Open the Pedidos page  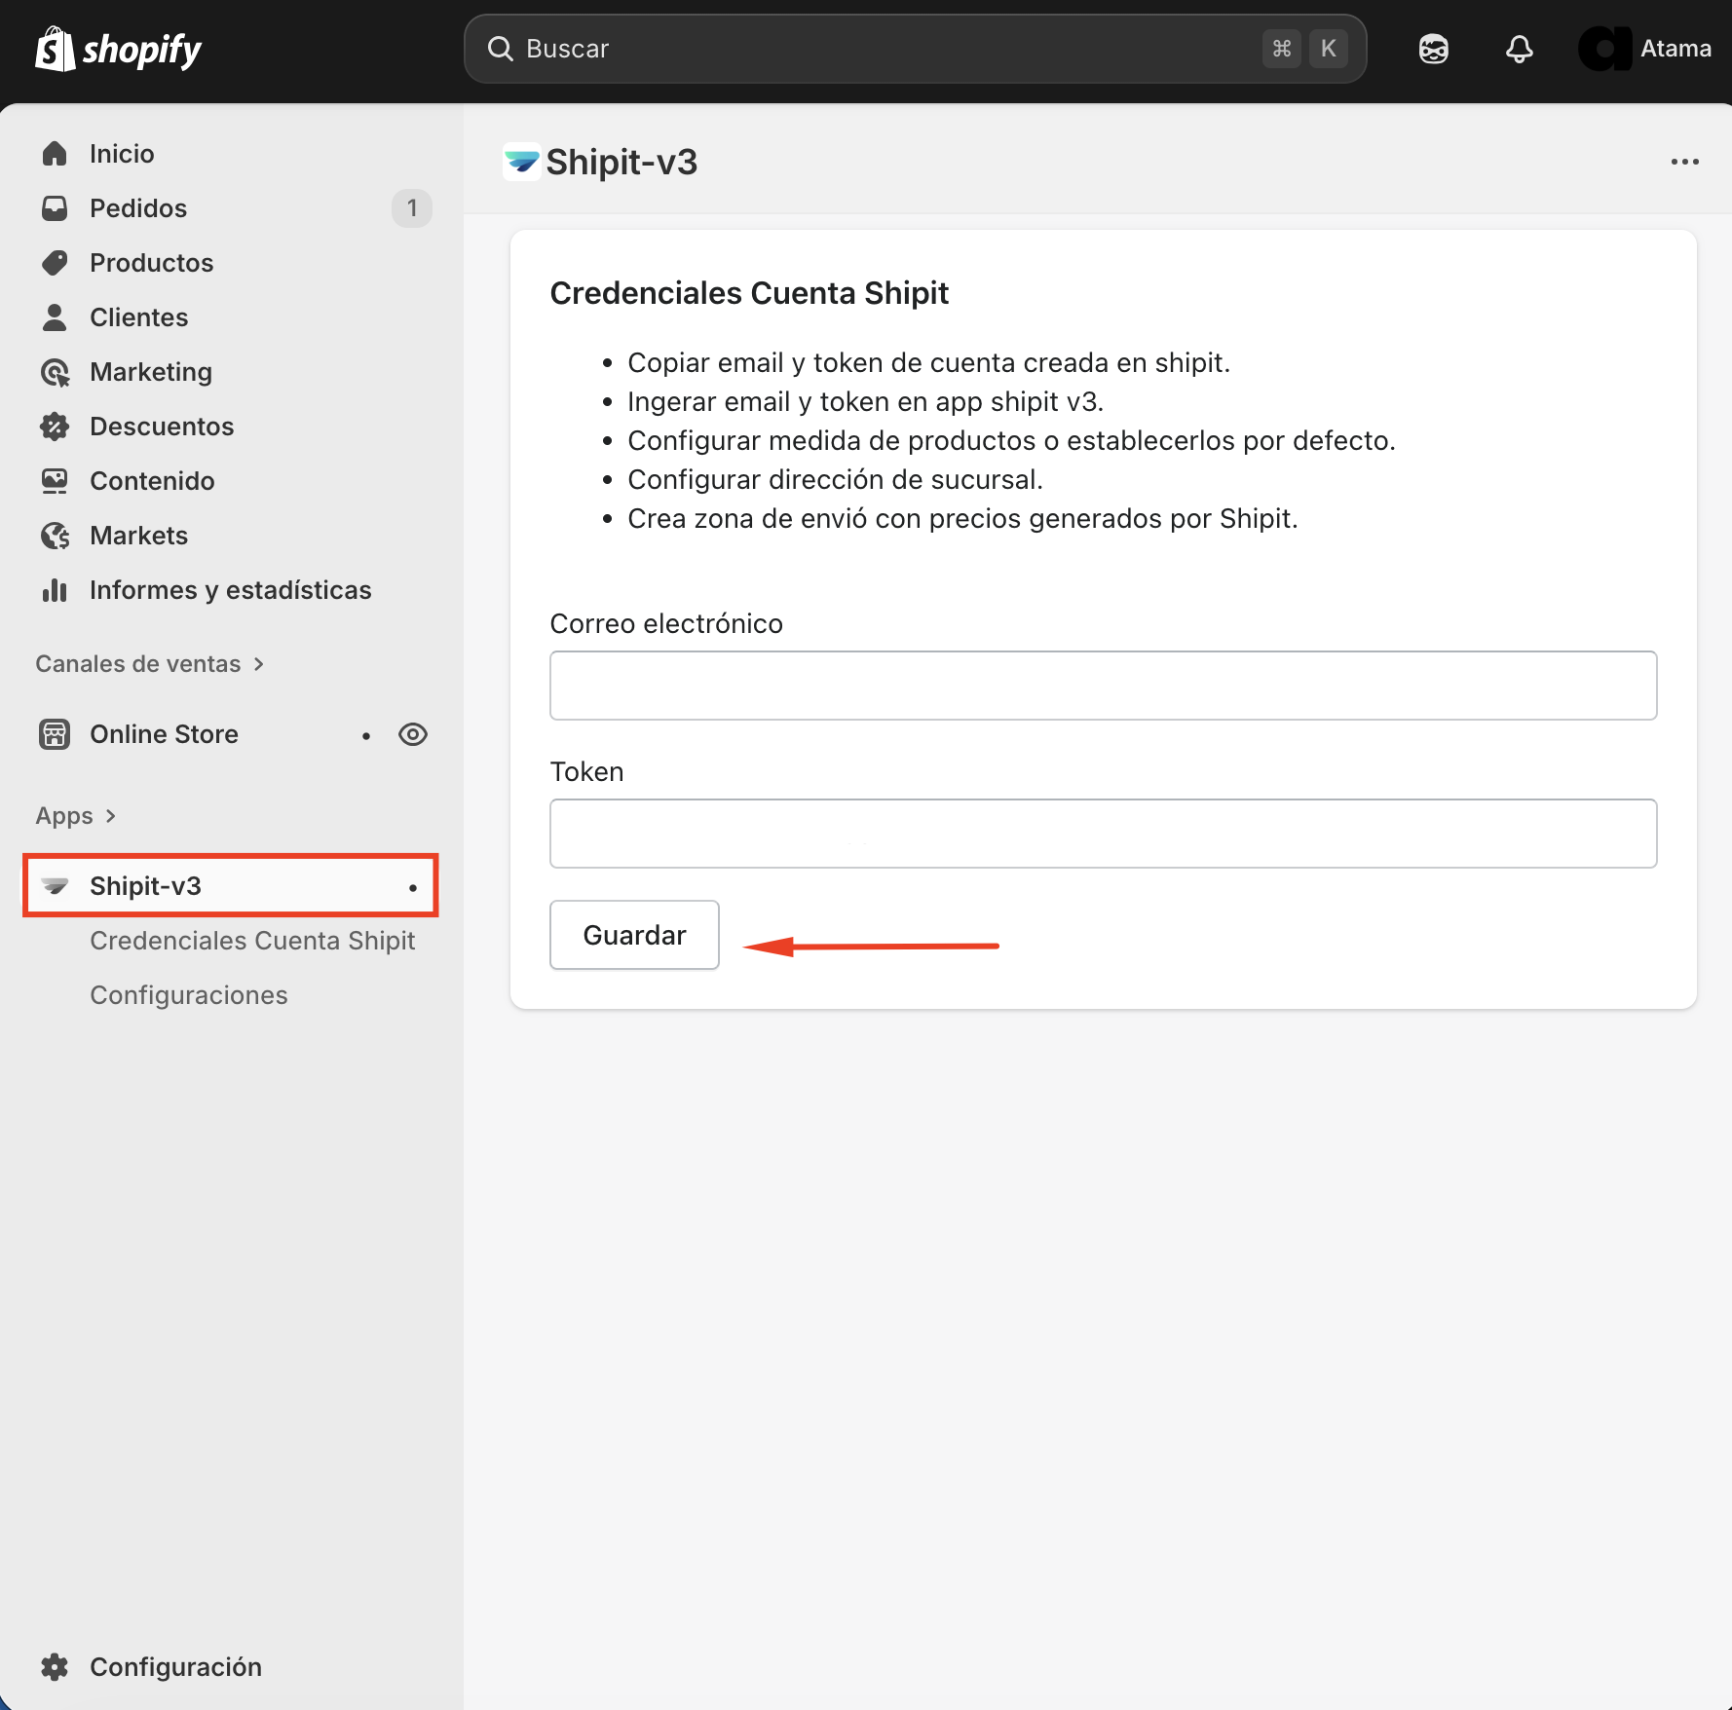pos(138,208)
